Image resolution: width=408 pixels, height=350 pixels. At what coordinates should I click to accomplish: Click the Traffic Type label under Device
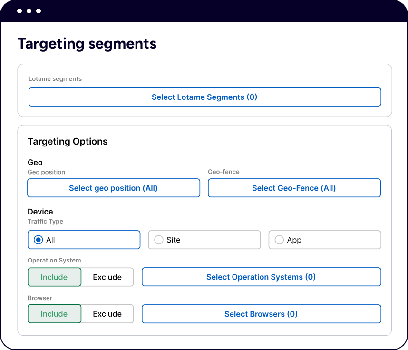[45, 221]
